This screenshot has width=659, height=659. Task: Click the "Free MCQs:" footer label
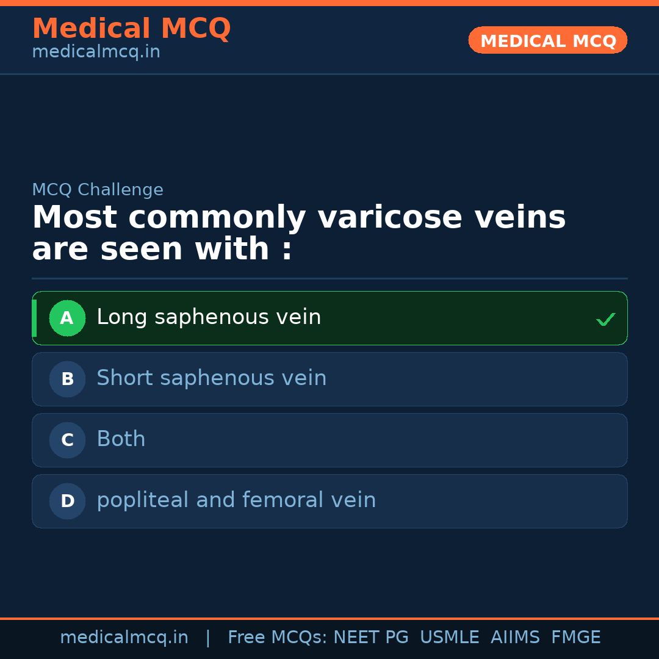coord(278,638)
